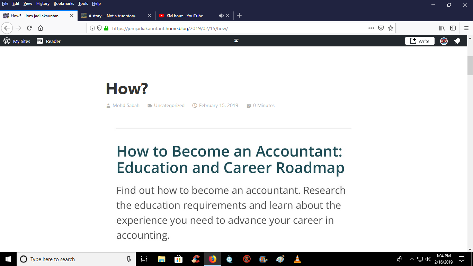Open the Firefox Library icon
The height and width of the screenshot is (266, 473).
442,28
